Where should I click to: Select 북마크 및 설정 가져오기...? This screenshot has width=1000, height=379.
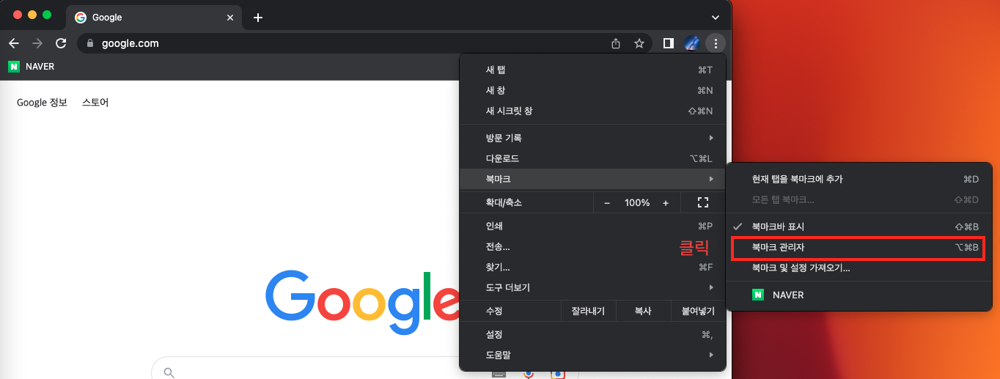coord(859,268)
